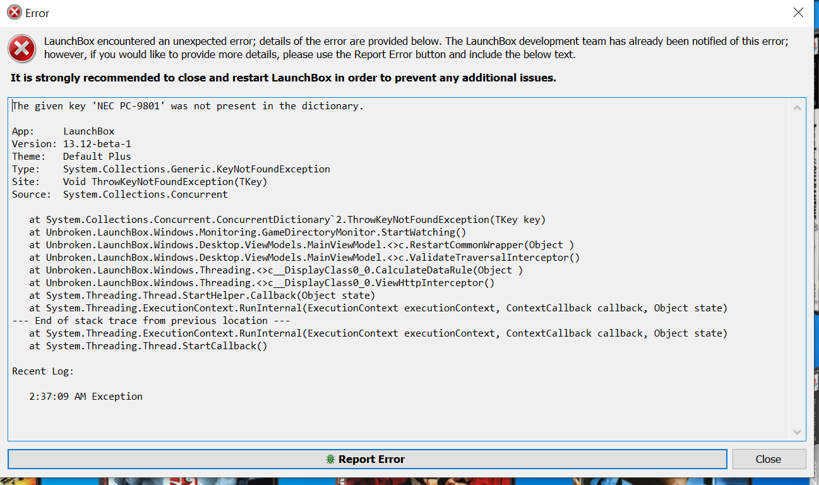
Task: Click the 'Recent Log:' heading
Action: 43,371
